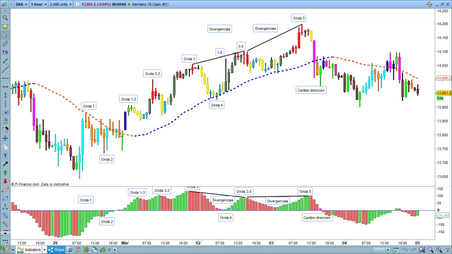
Task: Toggle the chain link icon next to DAX
Action: pyautogui.click(x=11, y=4)
